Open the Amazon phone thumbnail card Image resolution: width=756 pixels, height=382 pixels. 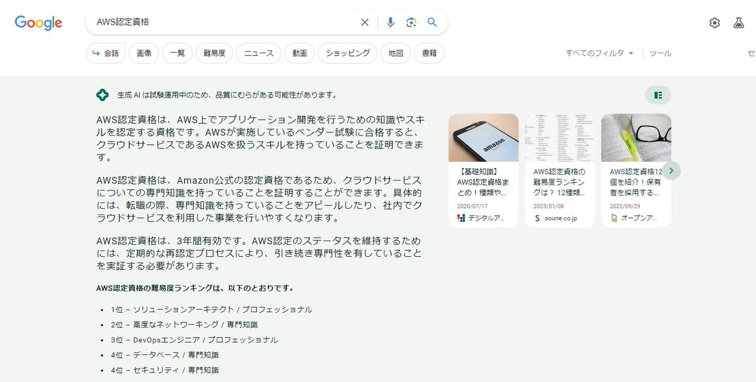point(484,138)
